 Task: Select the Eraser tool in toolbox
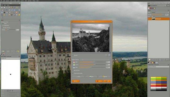[17, 12]
